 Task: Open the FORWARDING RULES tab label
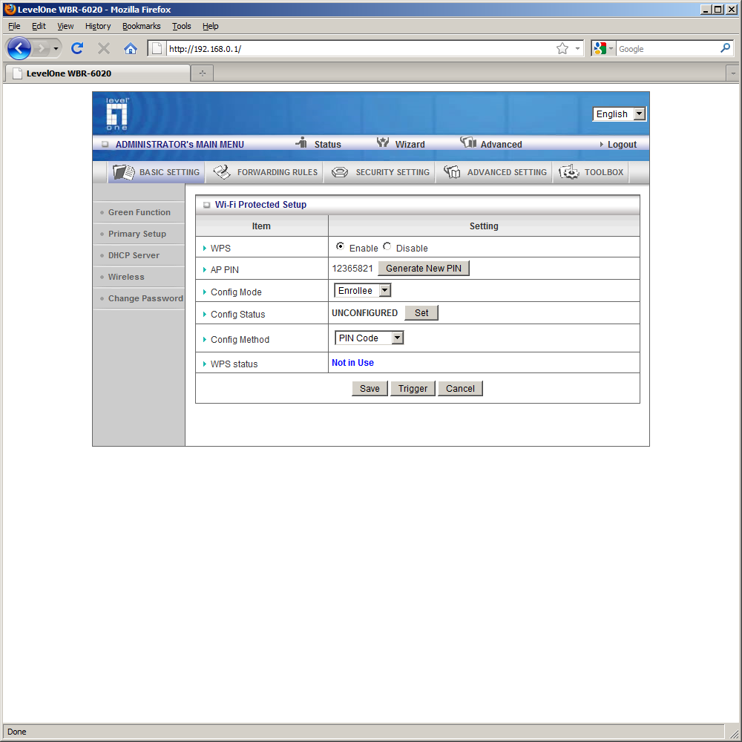pos(278,172)
